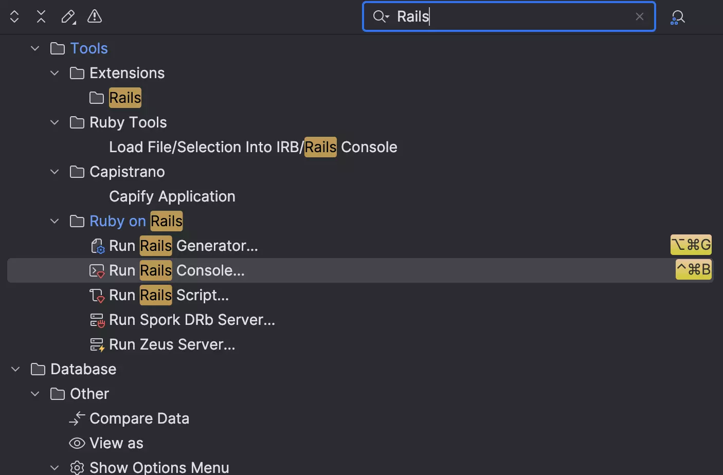The width and height of the screenshot is (723, 475).
Task: Select Load File/Selection Into IRB/Rails Console
Action: (252, 147)
